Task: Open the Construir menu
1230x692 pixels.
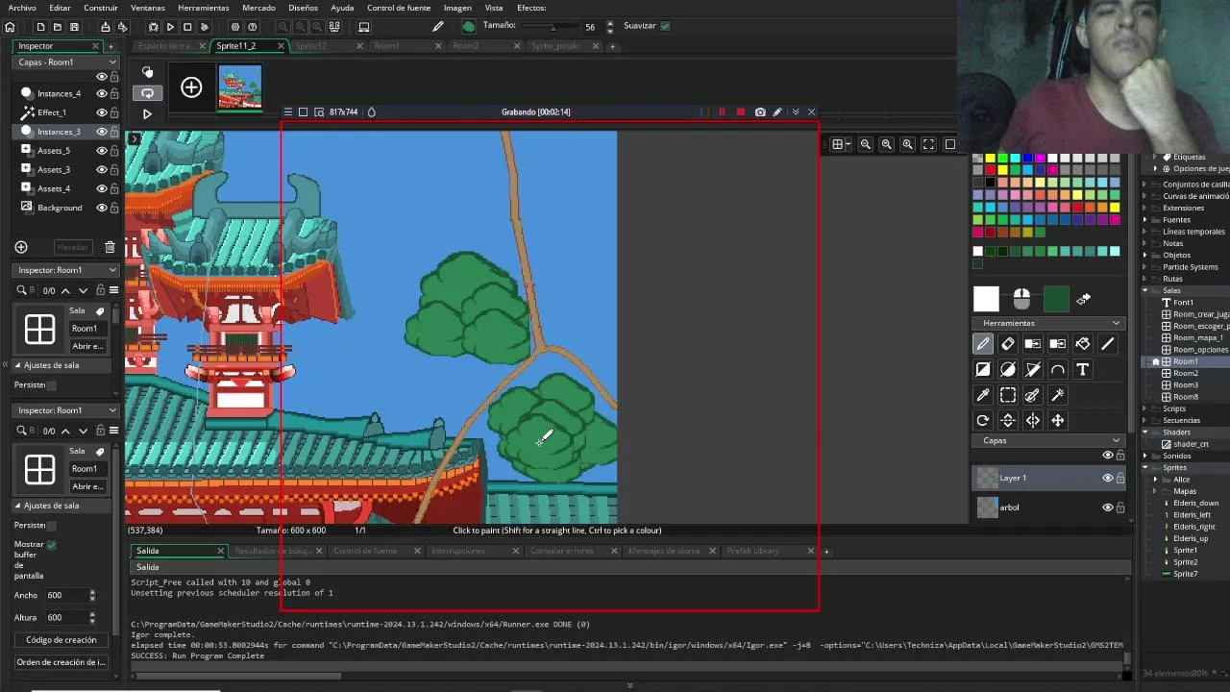Action: (x=101, y=8)
